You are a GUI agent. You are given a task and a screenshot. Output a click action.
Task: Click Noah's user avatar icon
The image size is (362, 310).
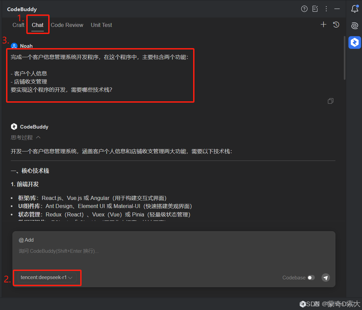pyautogui.click(x=14, y=46)
